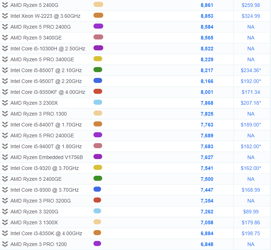
Task: Expand the Intel Core i3-8350K row chevron
Action: point(5,233)
